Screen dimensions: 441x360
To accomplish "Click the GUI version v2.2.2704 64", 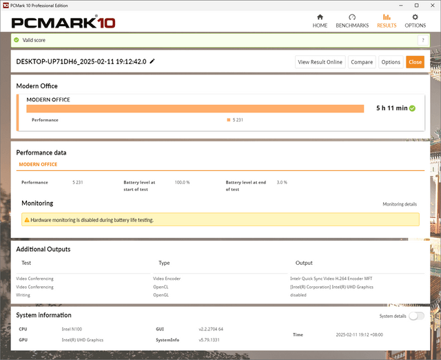I will (x=211, y=329).
